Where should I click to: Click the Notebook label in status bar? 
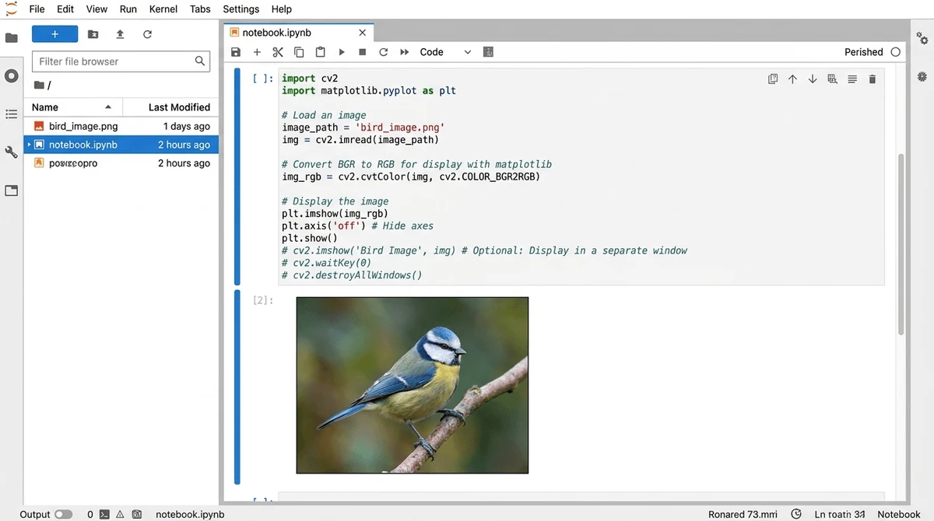899,514
